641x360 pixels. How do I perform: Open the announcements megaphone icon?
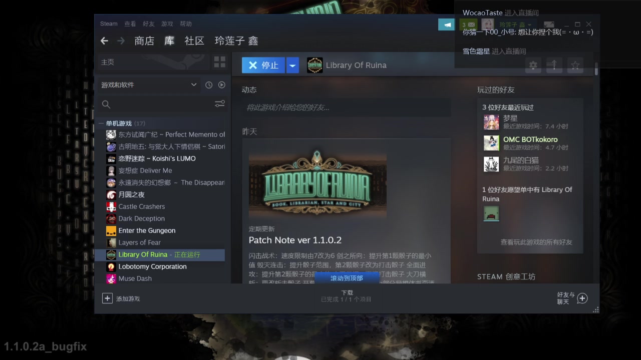tap(446, 24)
